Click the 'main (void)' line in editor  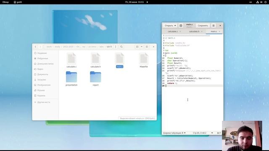point(171,53)
